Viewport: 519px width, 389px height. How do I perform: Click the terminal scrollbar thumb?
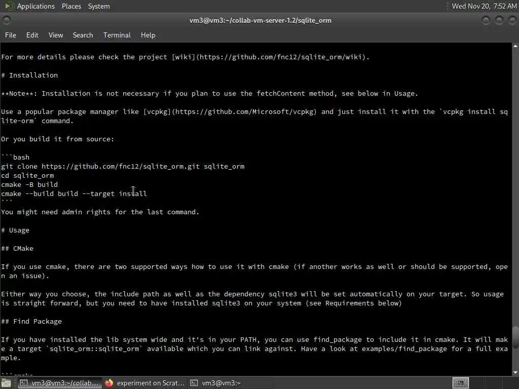pos(515,337)
